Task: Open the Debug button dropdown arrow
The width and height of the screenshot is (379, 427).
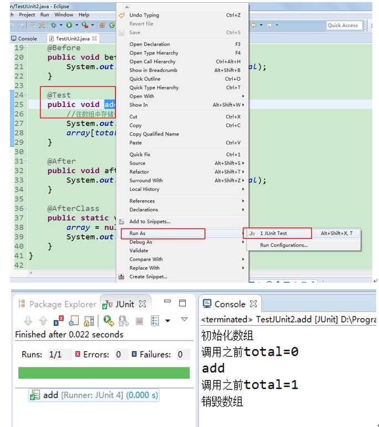Action: click(x=61, y=25)
